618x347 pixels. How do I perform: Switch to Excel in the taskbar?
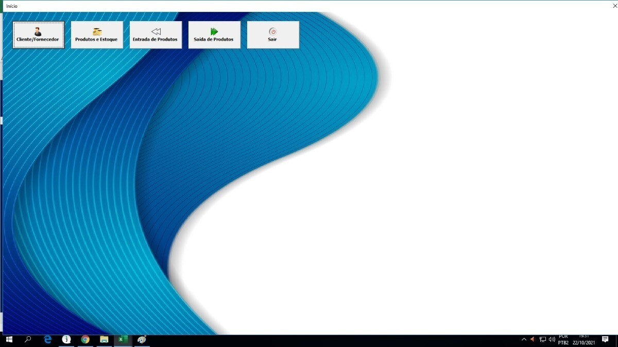(x=123, y=340)
